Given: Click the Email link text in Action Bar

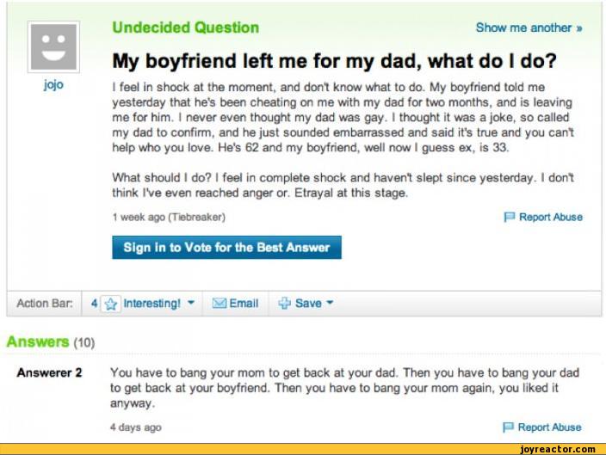Looking at the screenshot, I should pos(244,304).
